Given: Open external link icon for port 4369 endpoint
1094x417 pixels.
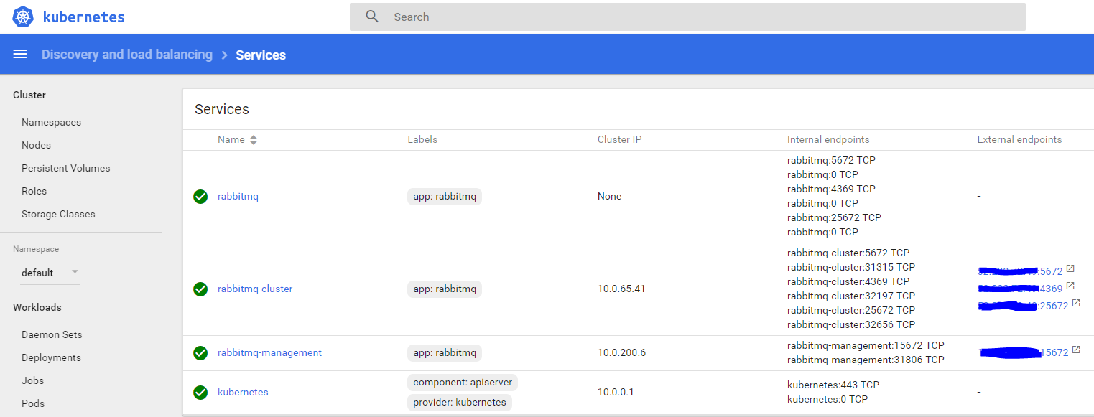Looking at the screenshot, I should (1070, 286).
